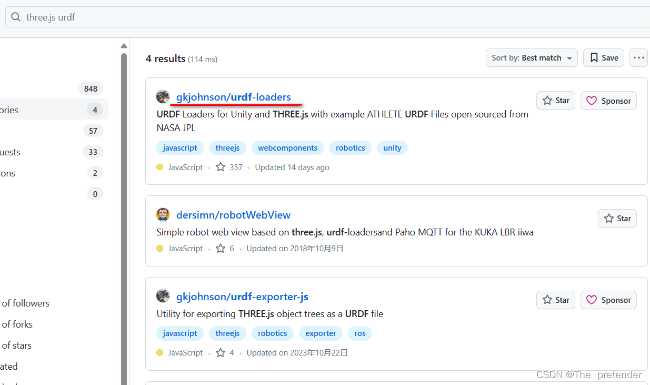The width and height of the screenshot is (650, 385).
Task: Select the Repositories filter showing 4
Action: point(54,110)
